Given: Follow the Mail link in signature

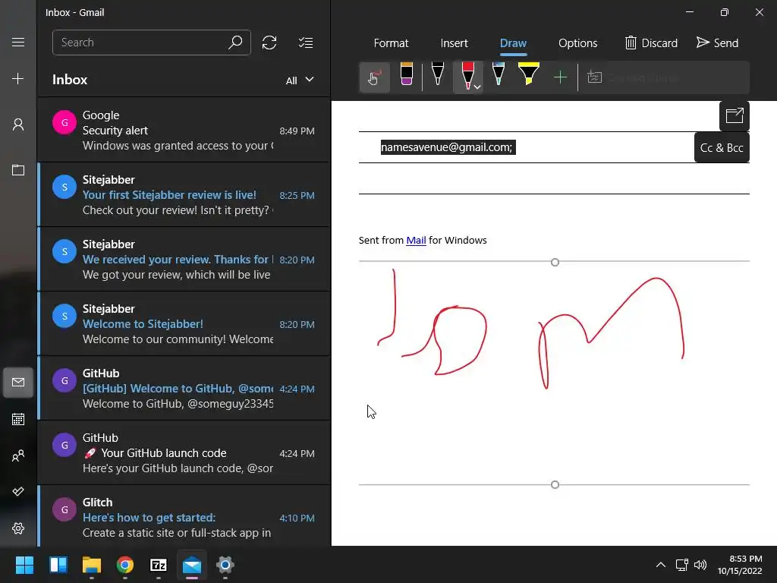Looking at the screenshot, I should [416, 241].
